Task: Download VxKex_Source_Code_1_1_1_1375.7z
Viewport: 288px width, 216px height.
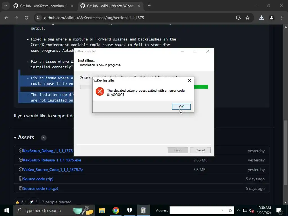Action: [53, 170]
